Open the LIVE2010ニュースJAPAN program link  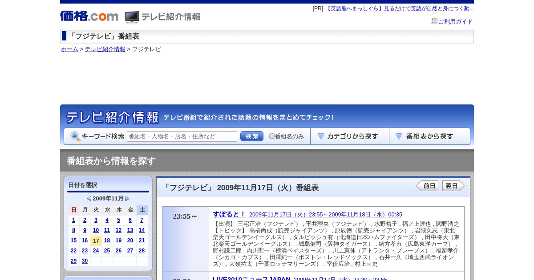[251, 278]
